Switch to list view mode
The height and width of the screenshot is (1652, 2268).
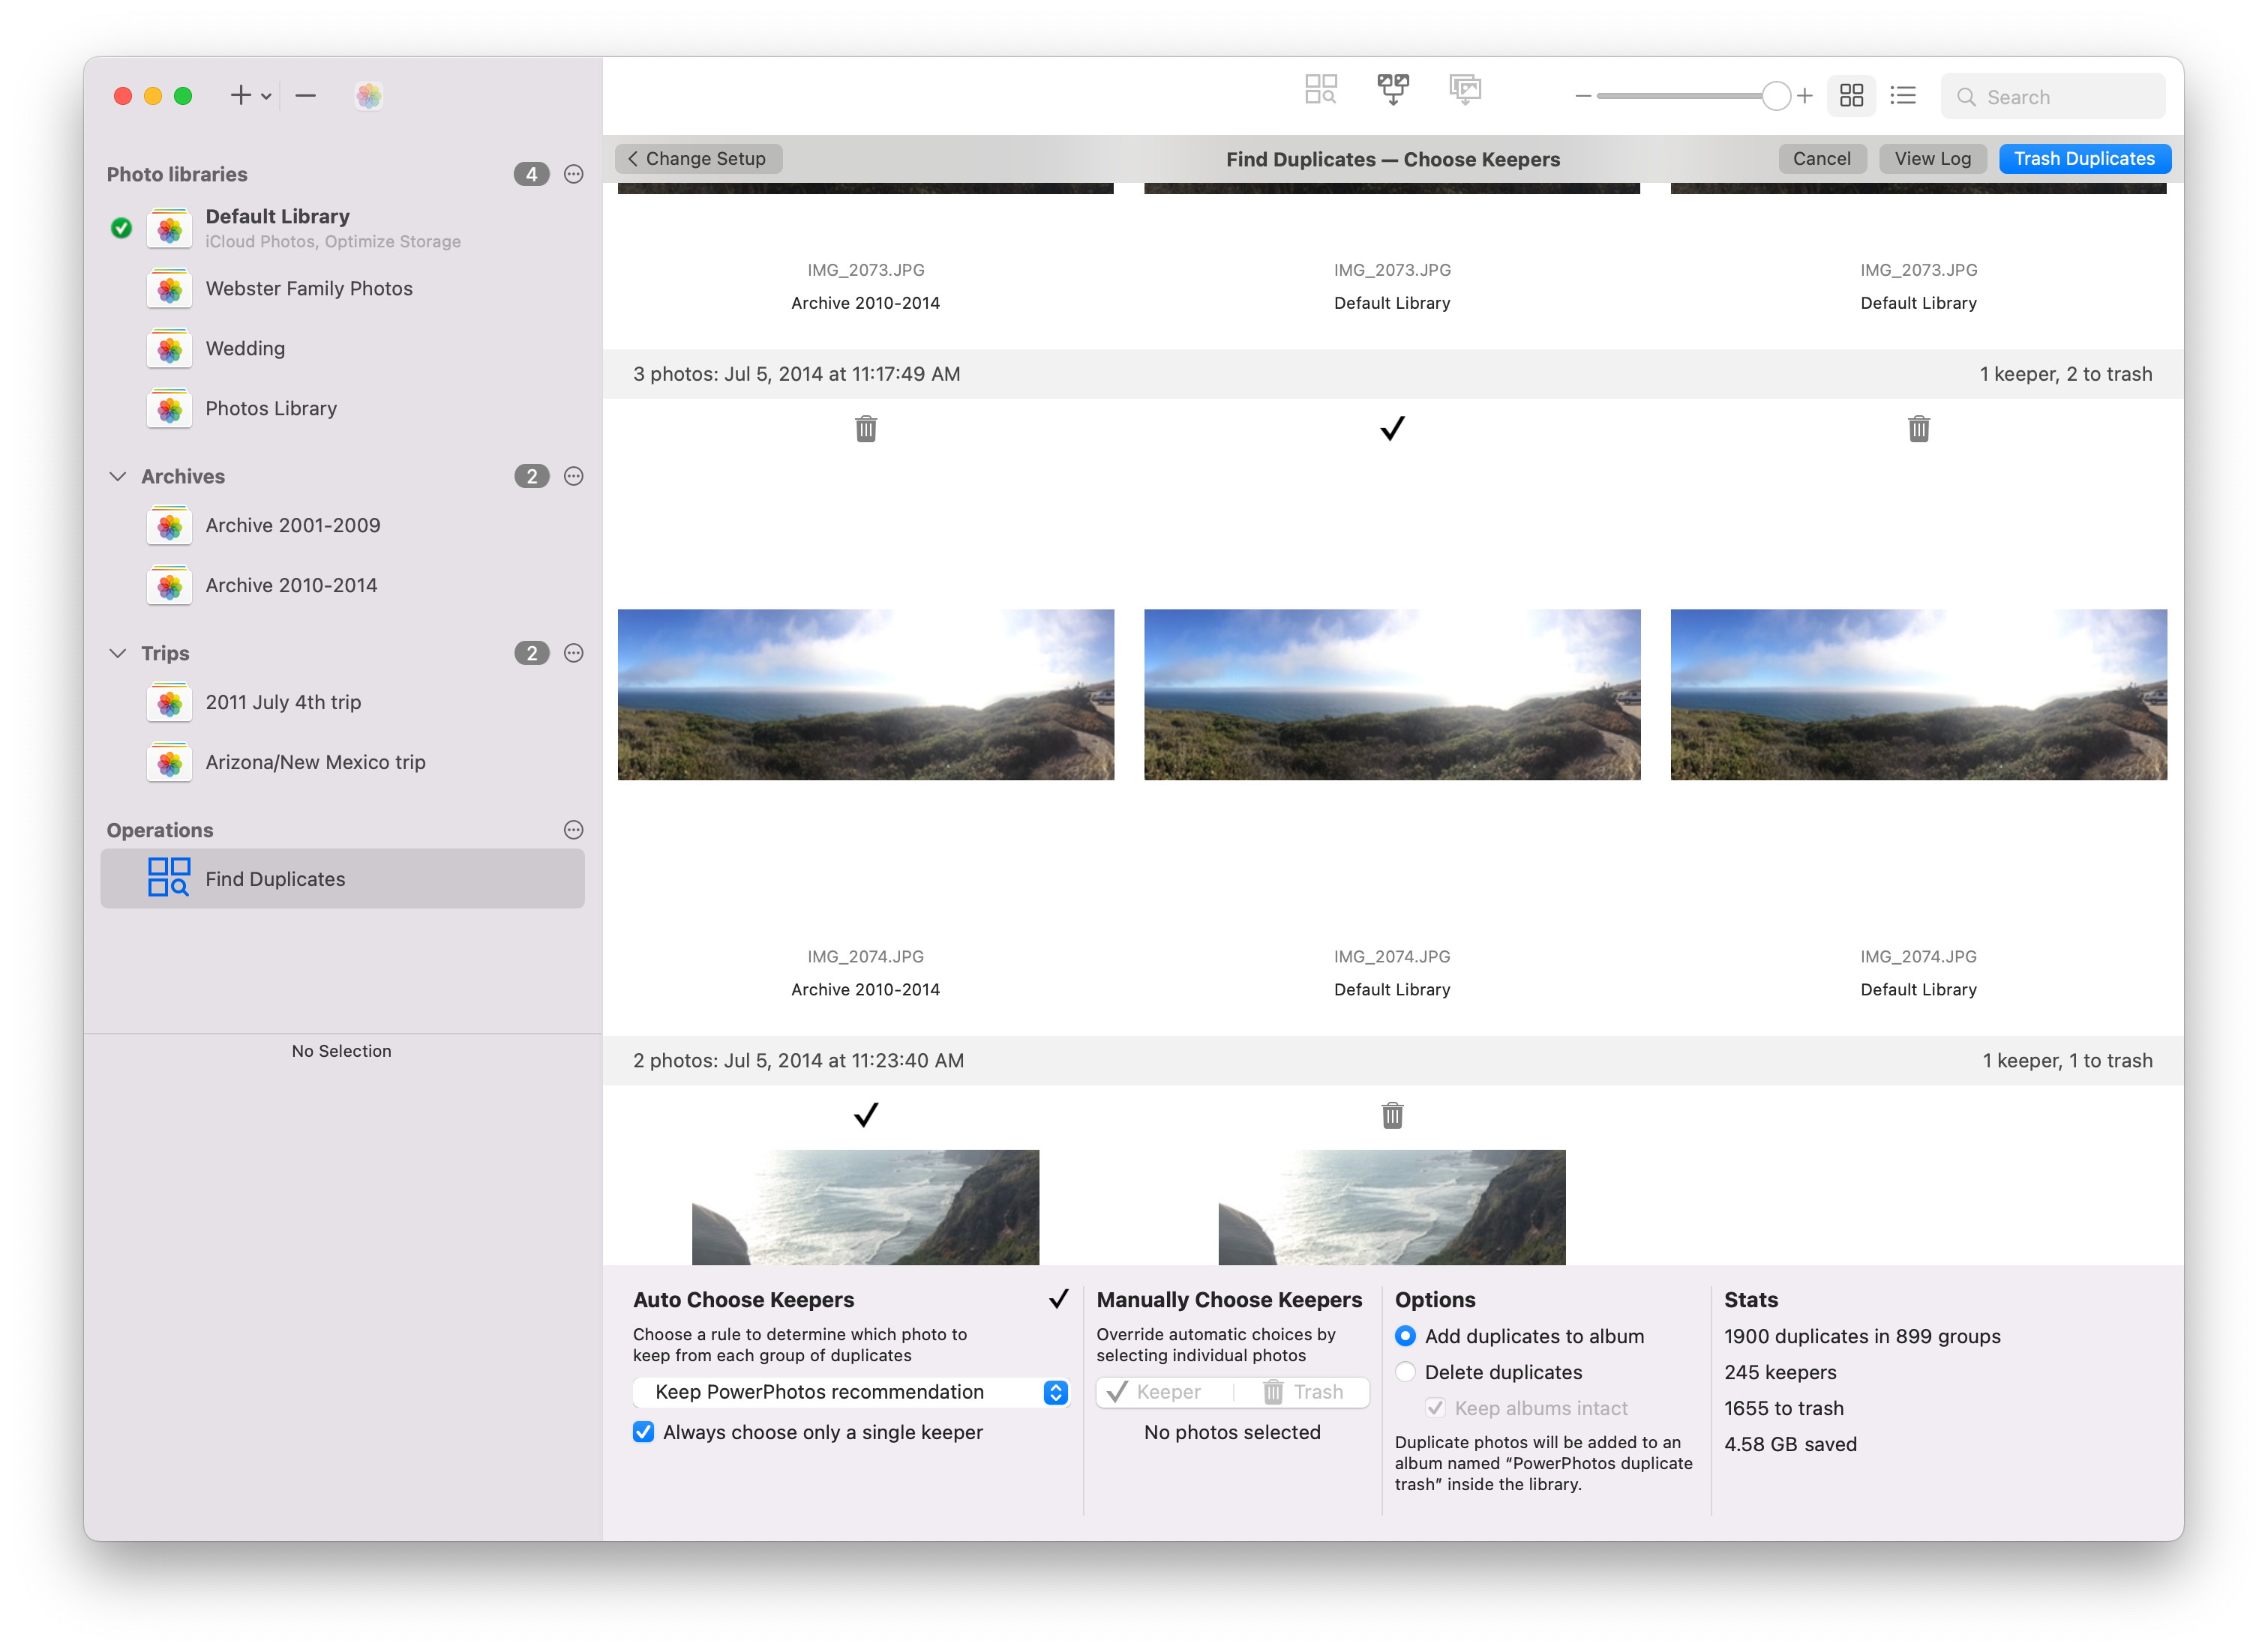point(1902,96)
